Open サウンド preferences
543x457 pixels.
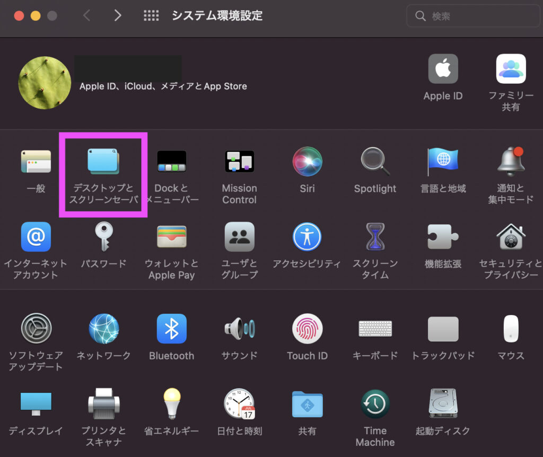point(239,329)
